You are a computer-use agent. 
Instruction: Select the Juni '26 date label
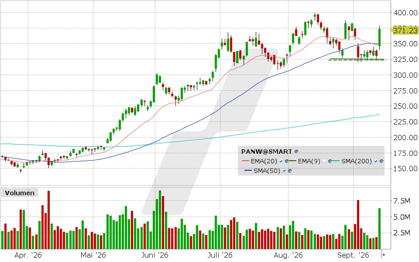(155, 255)
